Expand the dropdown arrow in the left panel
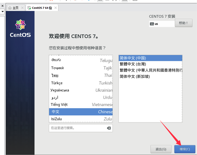197x155 pixels. 2,12
